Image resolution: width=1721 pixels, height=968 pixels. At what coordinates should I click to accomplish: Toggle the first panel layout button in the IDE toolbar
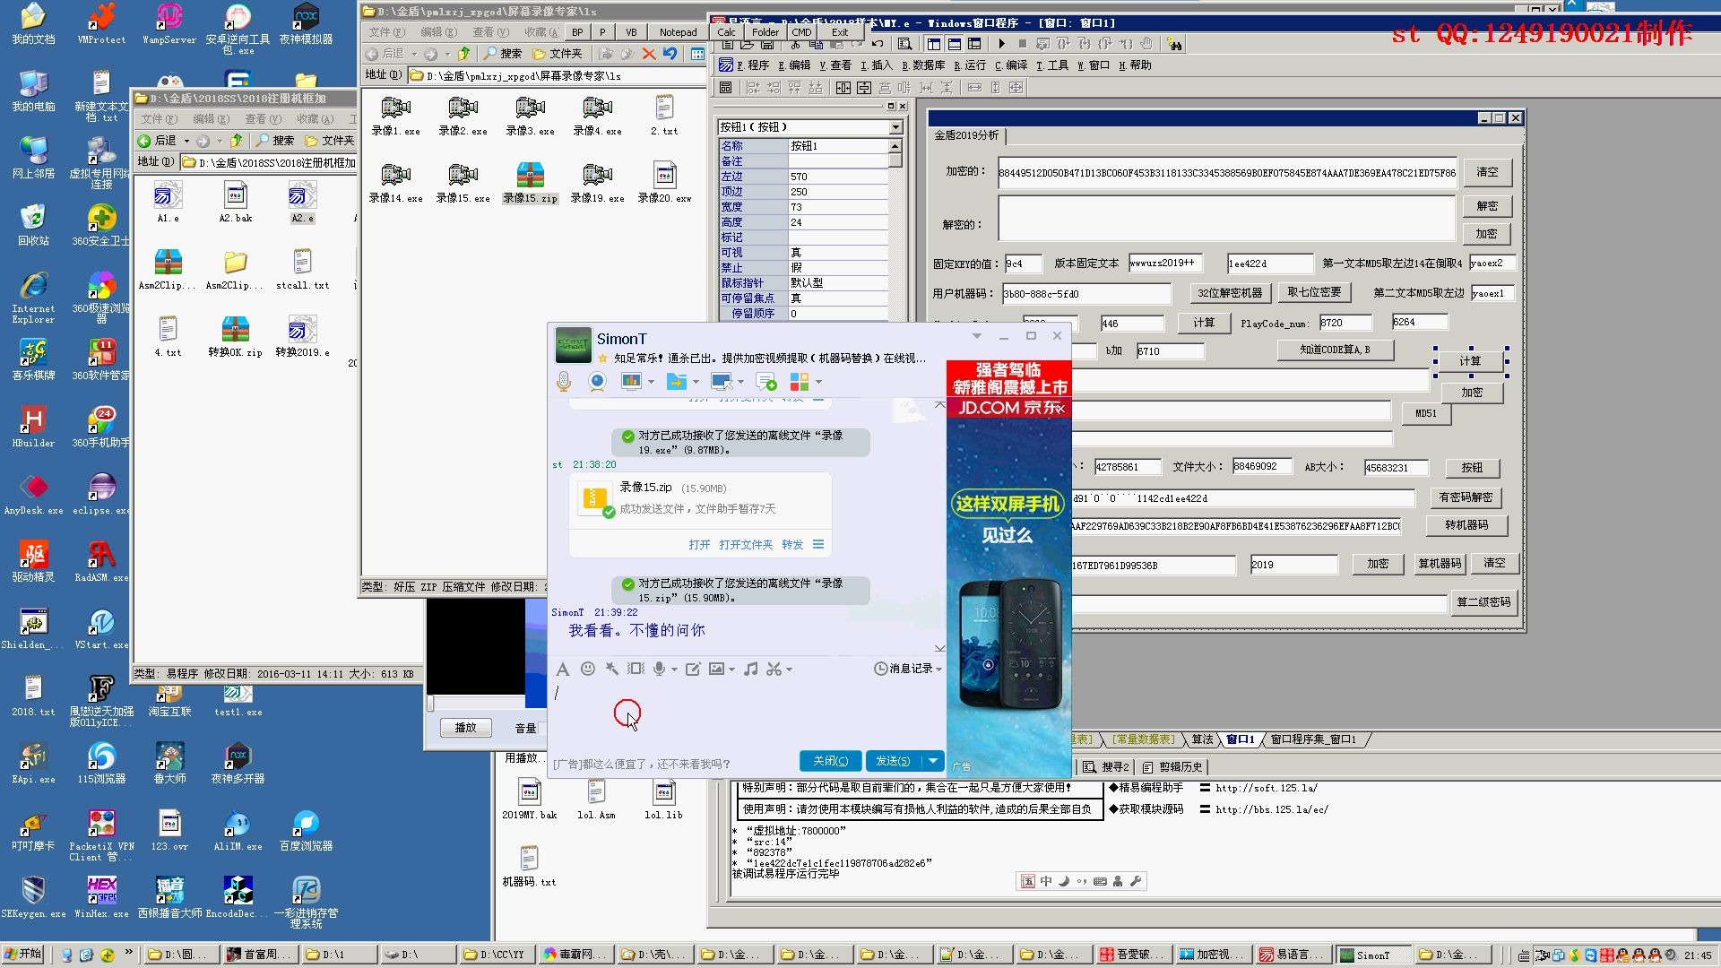click(x=934, y=44)
